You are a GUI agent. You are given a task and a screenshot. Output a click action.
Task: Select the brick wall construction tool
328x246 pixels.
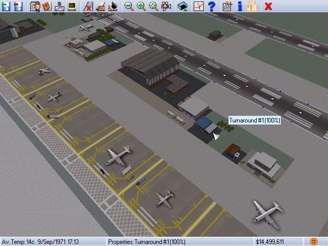101,6
